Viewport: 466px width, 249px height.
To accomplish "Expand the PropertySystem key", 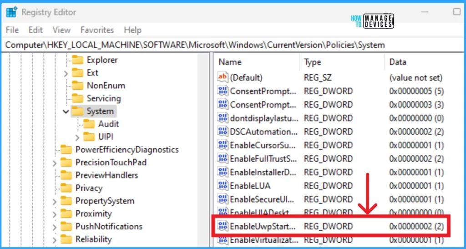I will [x=55, y=202].
